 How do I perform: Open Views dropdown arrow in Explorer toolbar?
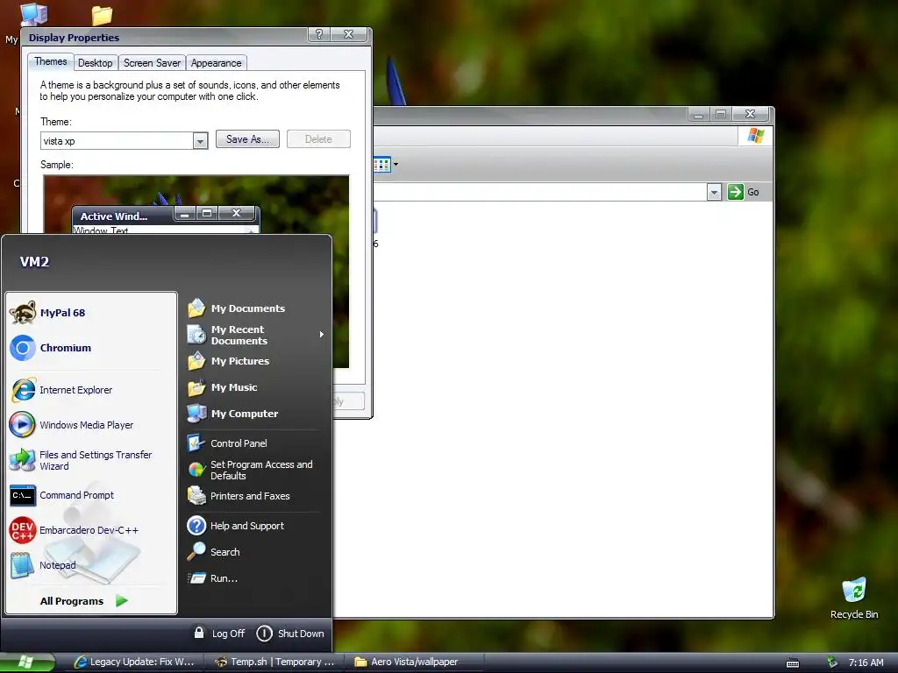(396, 165)
